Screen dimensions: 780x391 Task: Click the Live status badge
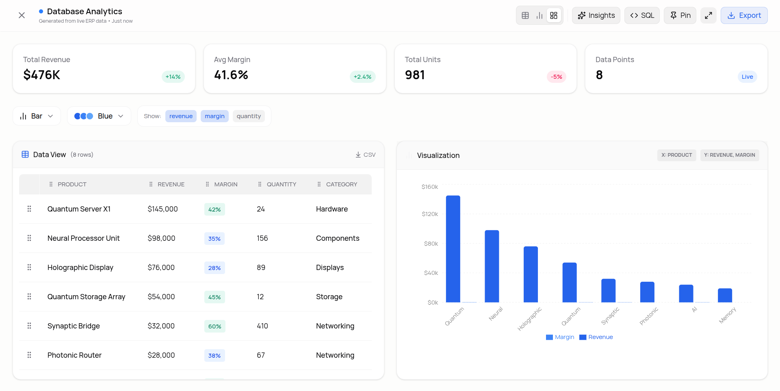(x=747, y=77)
